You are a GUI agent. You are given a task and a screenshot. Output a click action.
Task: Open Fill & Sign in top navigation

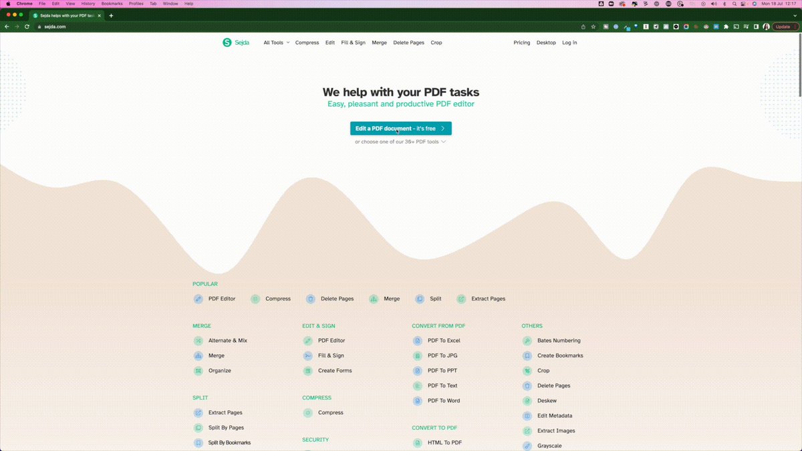point(353,43)
